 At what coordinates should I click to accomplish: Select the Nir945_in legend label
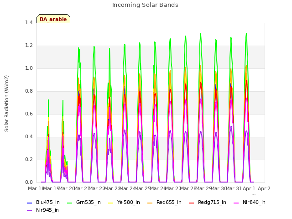click(x=47, y=210)
